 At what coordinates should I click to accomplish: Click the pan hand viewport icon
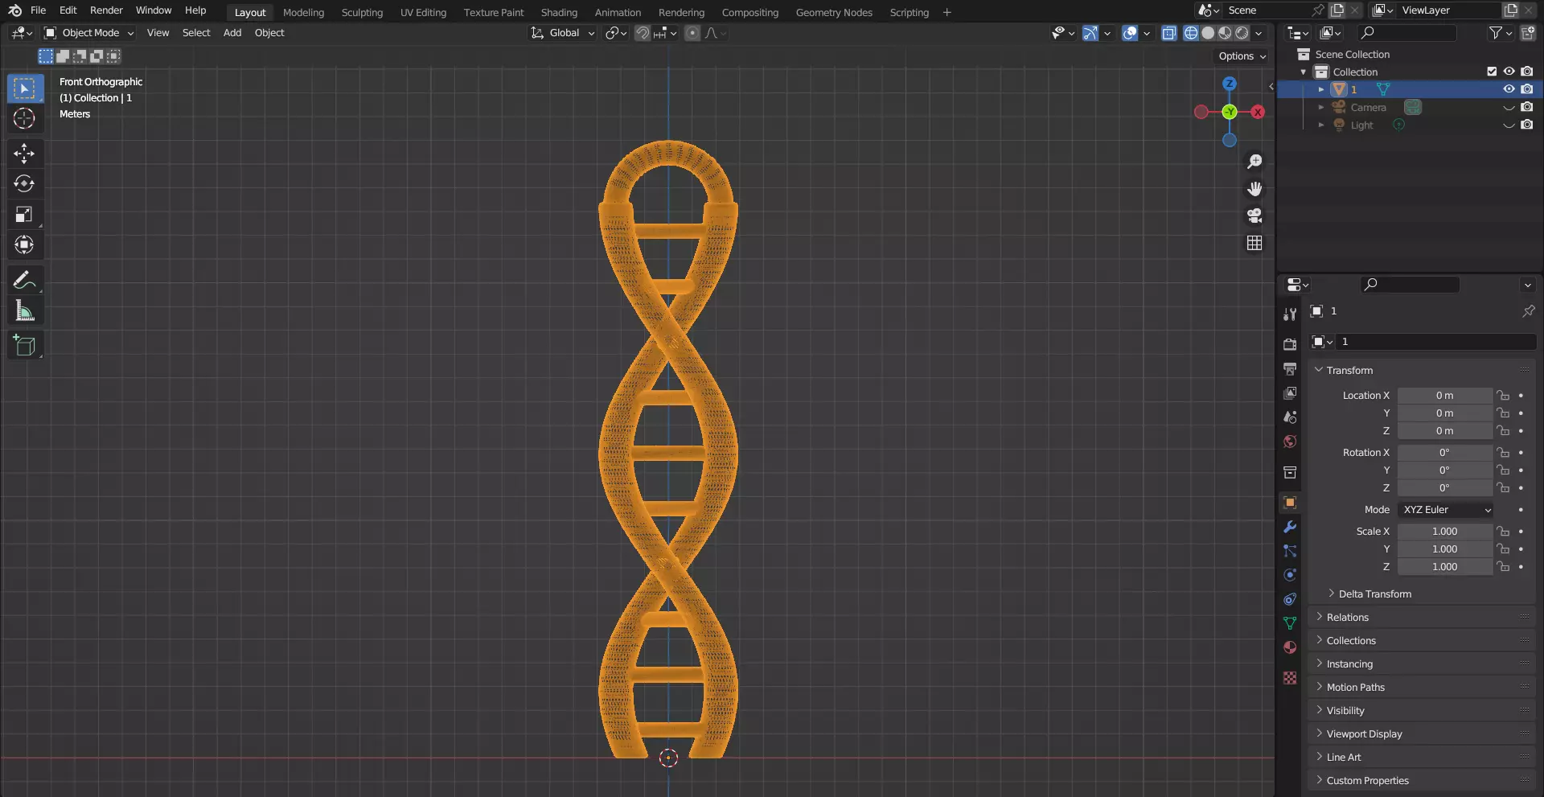[x=1254, y=189]
